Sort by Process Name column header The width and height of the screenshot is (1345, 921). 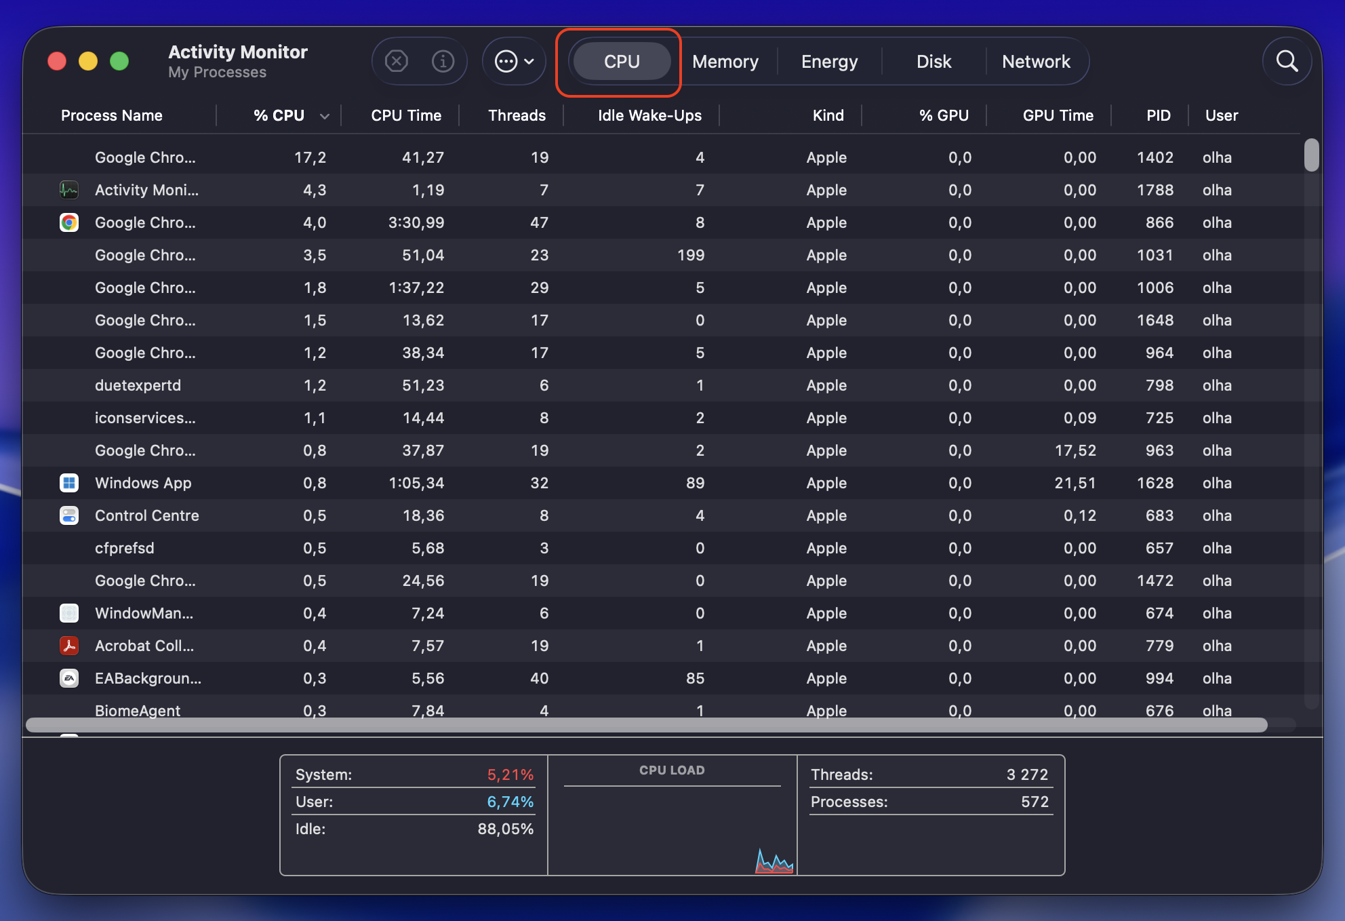[x=112, y=115]
